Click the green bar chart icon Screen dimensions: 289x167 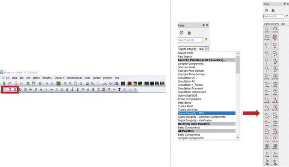pyautogui.click(x=135, y=83)
